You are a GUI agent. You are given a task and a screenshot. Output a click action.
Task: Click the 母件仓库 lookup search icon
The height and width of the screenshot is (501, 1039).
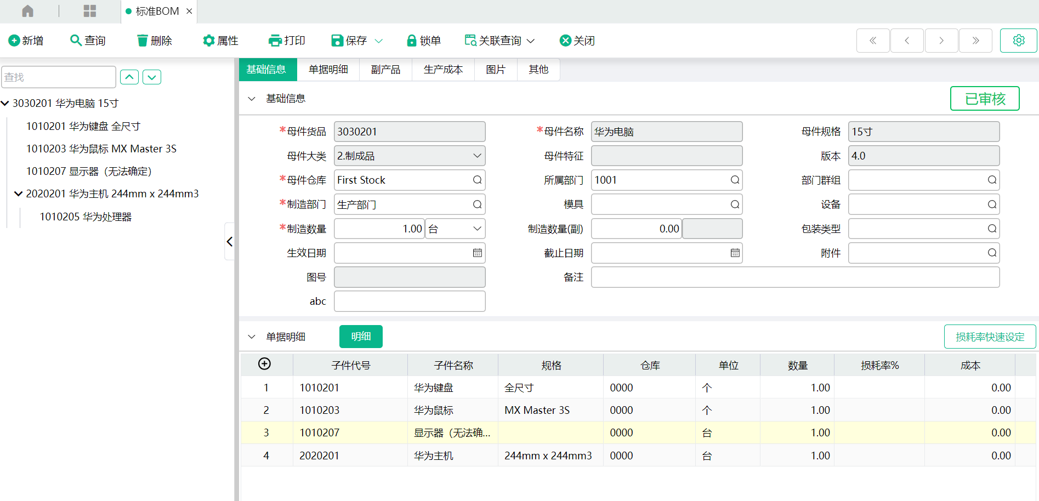point(477,180)
